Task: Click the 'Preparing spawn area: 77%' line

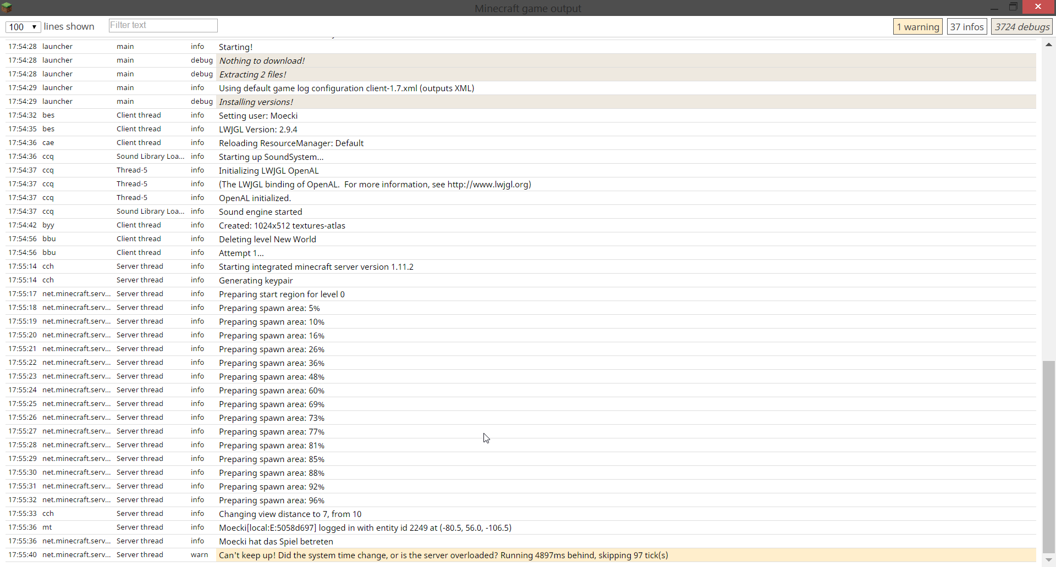Action: [521, 431]
